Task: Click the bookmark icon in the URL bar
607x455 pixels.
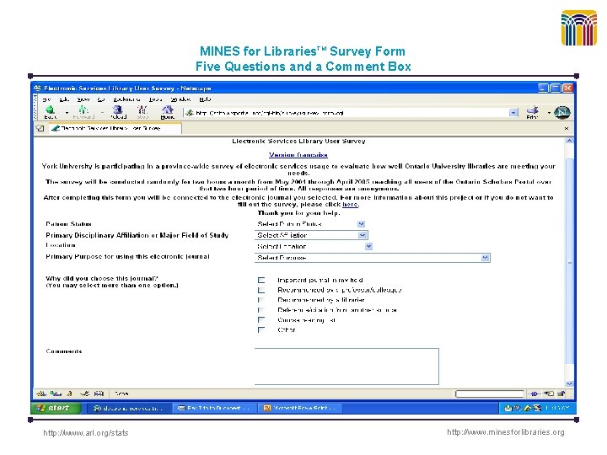Action: (x=190, y=113)
